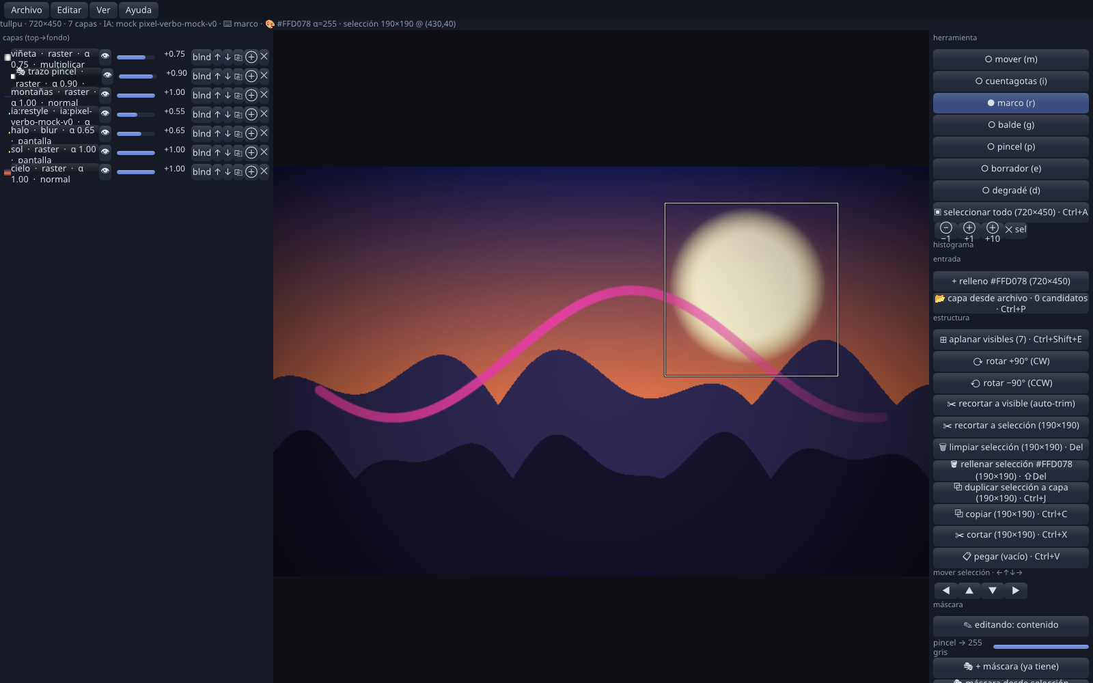The height and width of the screenshot is (683, 1093).
Task: Move the montañas layer down
Action: click(227, 95)
